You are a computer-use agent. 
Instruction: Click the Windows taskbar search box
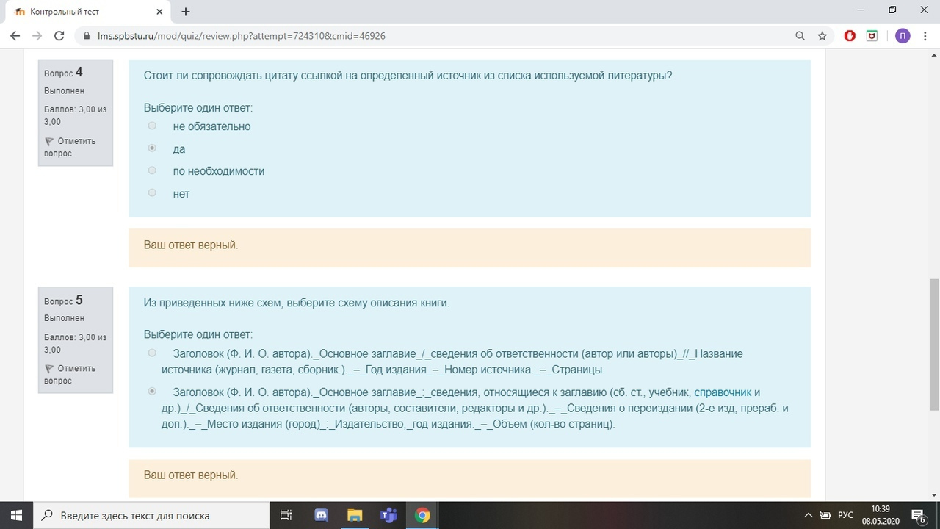[151, 515]
